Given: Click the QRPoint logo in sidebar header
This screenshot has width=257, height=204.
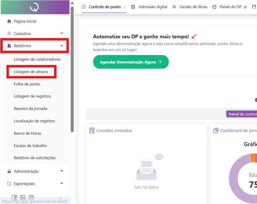Looking at the screenshot, I should pos(35,7).
